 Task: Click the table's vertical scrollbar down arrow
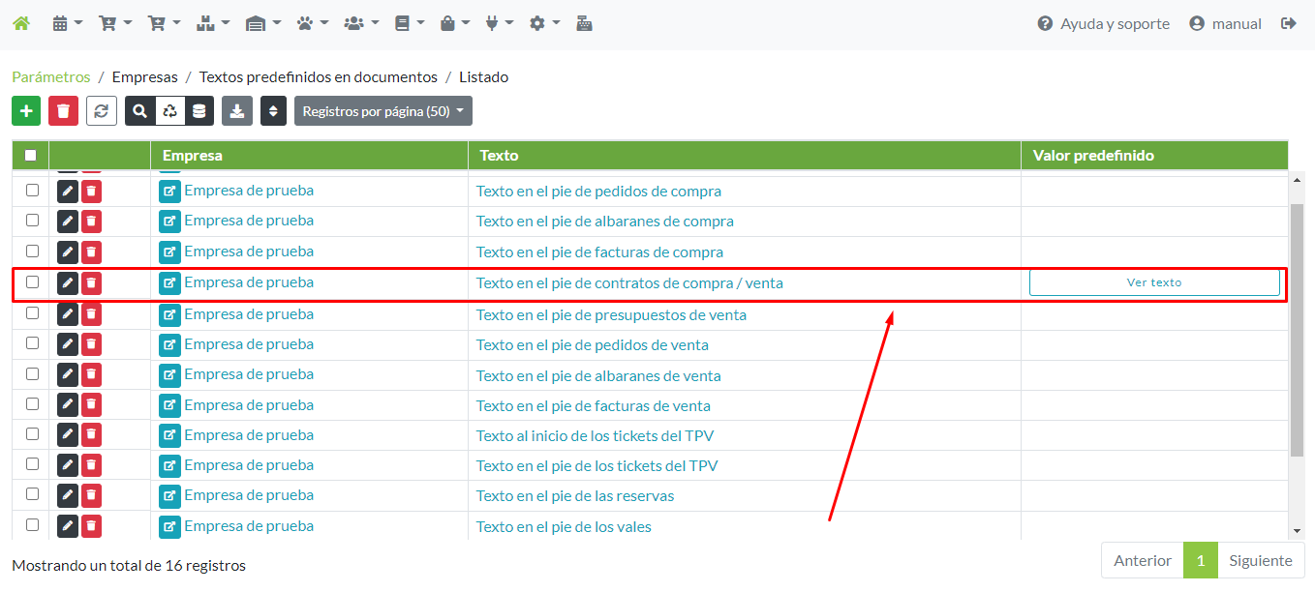point(1298,530)
